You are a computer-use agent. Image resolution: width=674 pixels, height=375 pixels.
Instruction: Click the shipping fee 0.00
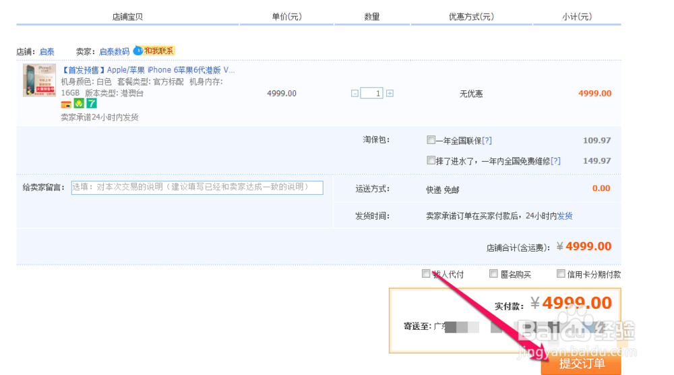601,188
